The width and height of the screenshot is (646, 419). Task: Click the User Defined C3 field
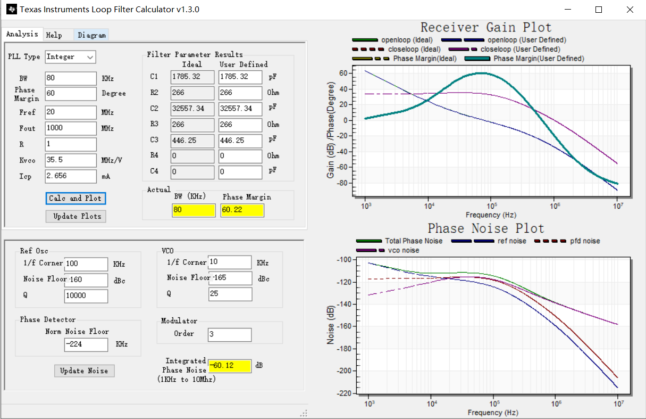(240, 141)
